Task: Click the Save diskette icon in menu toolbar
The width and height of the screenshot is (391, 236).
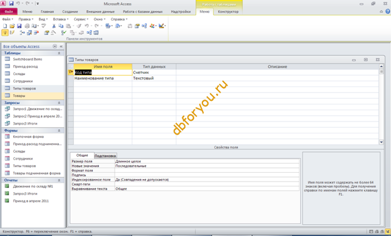Action: (x=19, y=26)
